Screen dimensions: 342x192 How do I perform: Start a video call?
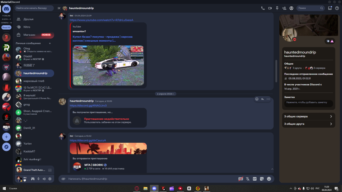pyautogui.click(x=270, y=8)
